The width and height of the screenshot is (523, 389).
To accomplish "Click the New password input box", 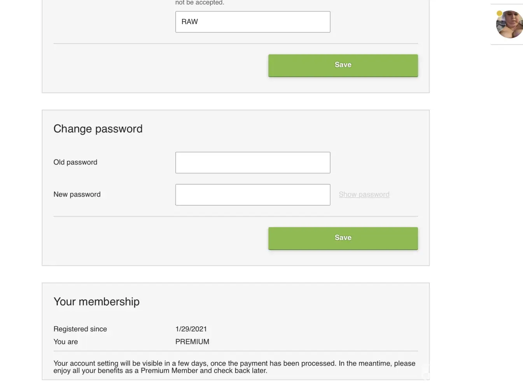I will pyautogui.click(x=253, y=195).
